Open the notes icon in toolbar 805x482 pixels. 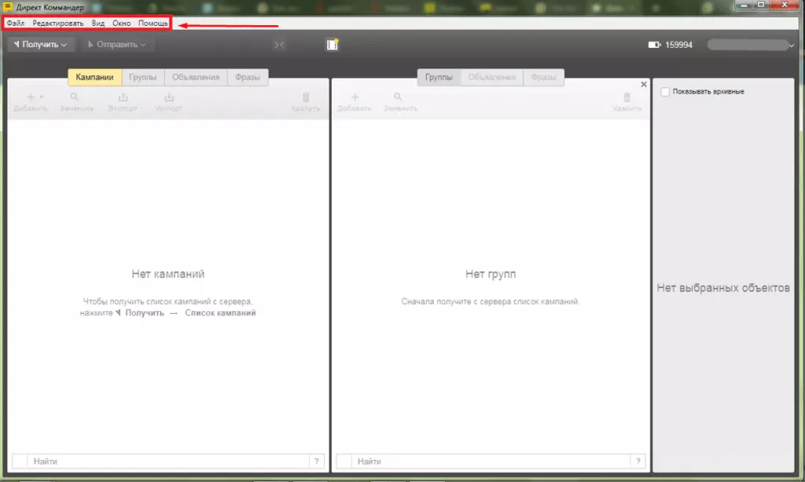pyautogui.click(x=333, y=45)
